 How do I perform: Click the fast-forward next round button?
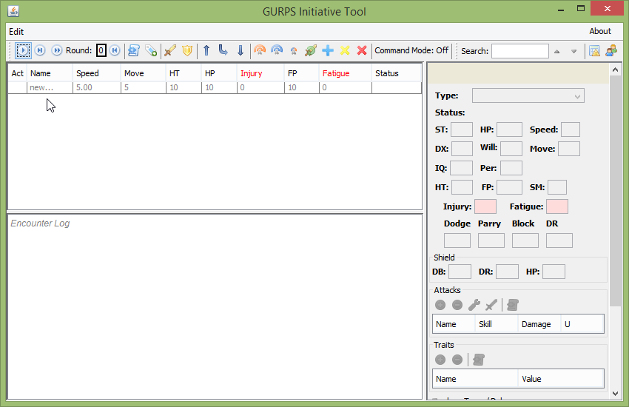(57, 50)
